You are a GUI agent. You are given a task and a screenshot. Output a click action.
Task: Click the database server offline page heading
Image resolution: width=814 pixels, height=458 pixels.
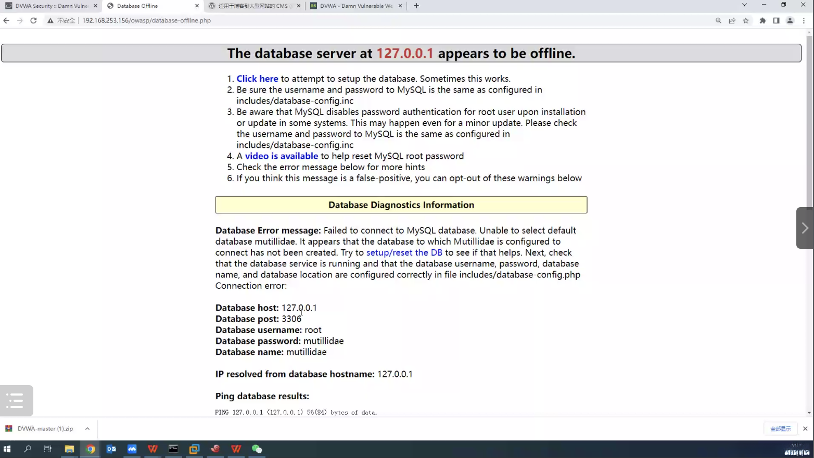coord(401,53)
